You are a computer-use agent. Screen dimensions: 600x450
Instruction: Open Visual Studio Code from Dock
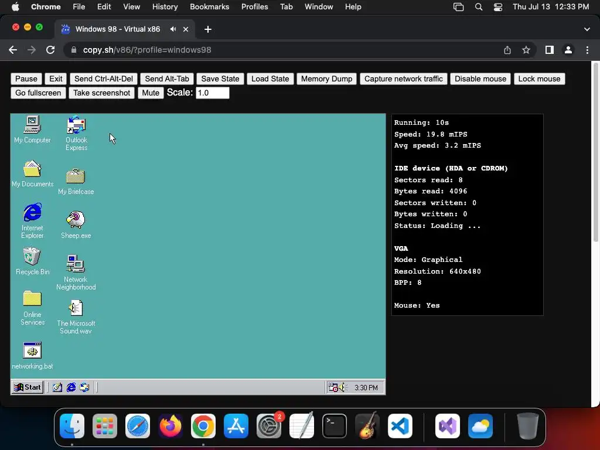[x=400, y=426]
